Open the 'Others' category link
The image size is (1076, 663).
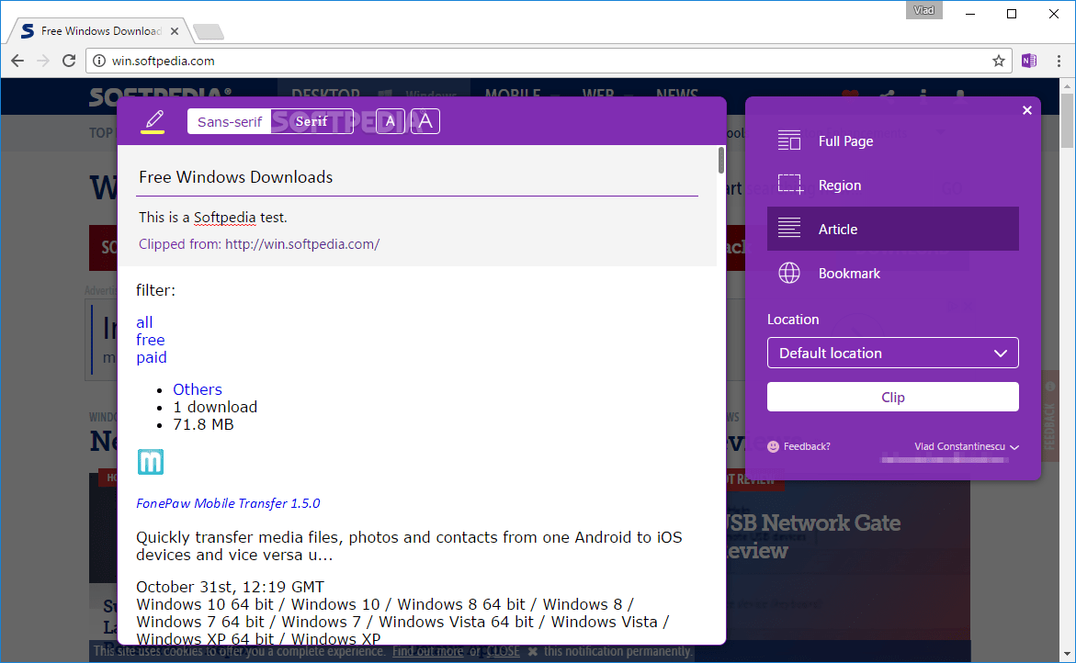pos(198,389)
